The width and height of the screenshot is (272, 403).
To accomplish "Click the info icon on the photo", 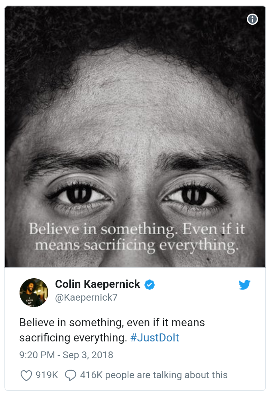I will pyautogui.click(x=252, y=19).
